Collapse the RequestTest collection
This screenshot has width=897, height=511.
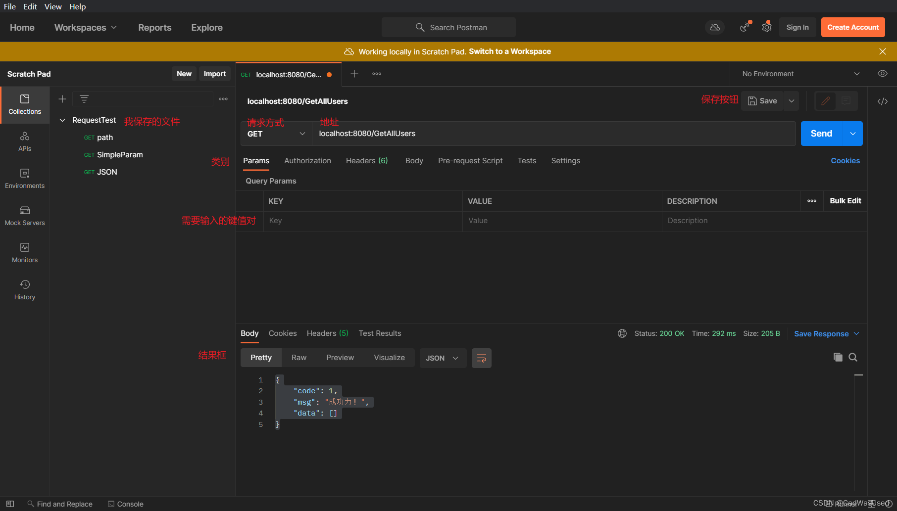[x=62, y=120]
